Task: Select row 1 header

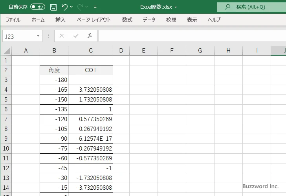Action: click(x=6, y=60)
